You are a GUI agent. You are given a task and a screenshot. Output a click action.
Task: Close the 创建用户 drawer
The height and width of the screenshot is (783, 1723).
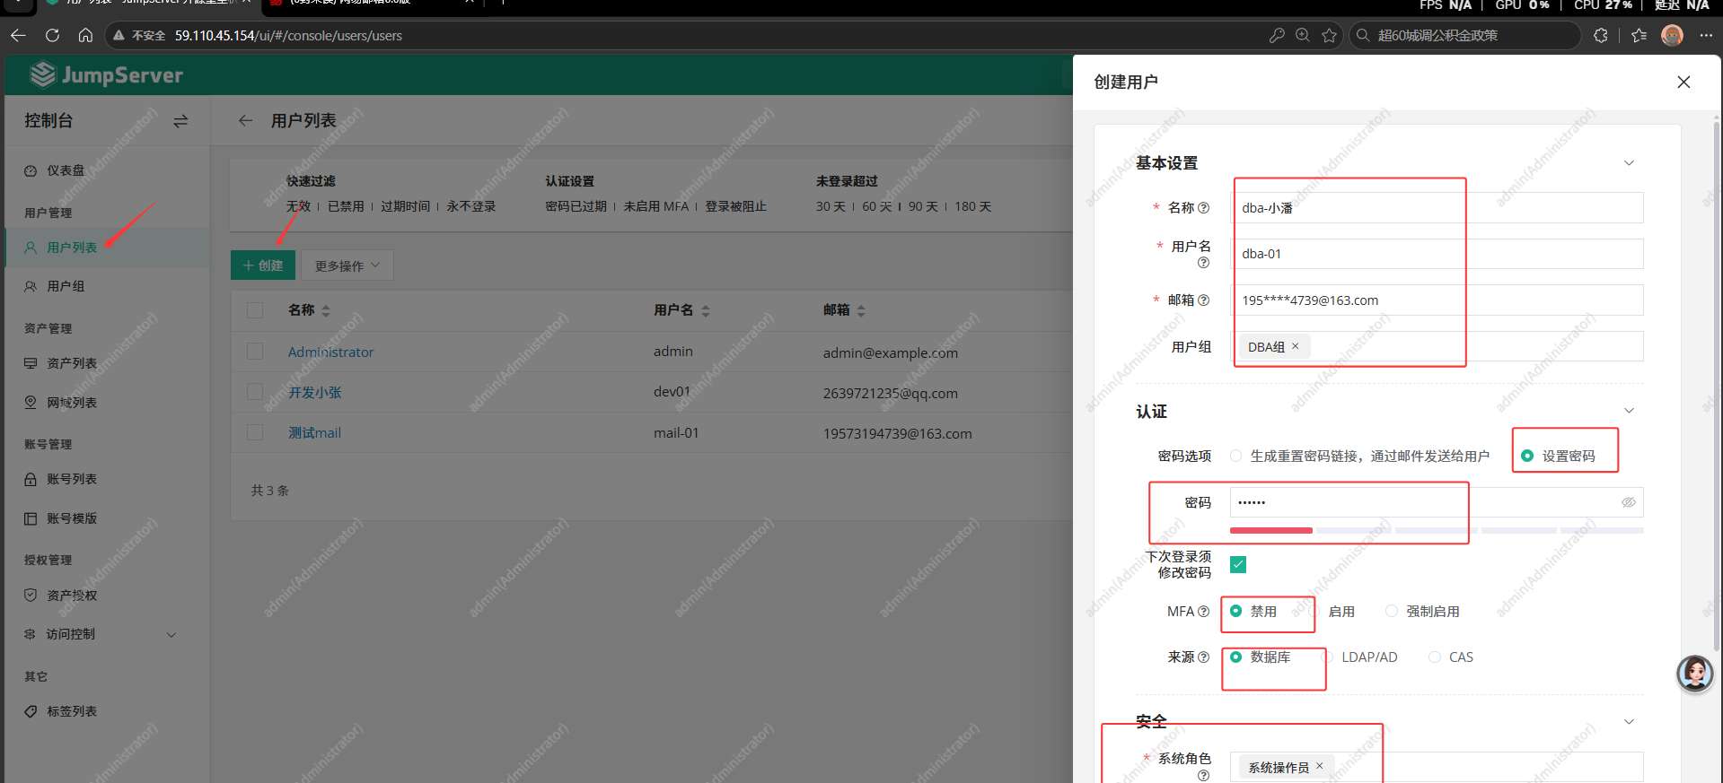coord(1683,82)
